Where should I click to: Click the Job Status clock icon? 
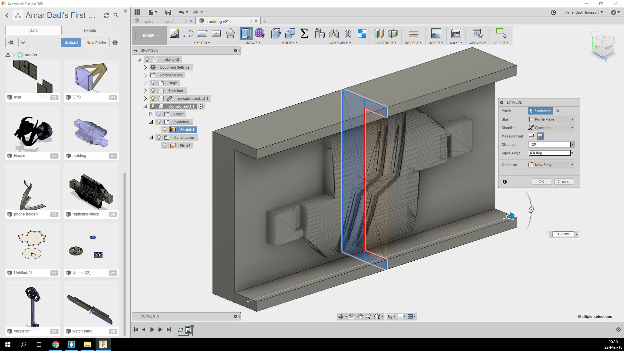pyautogui.click(x=553, y=12)
